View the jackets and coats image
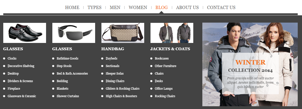 172,33
